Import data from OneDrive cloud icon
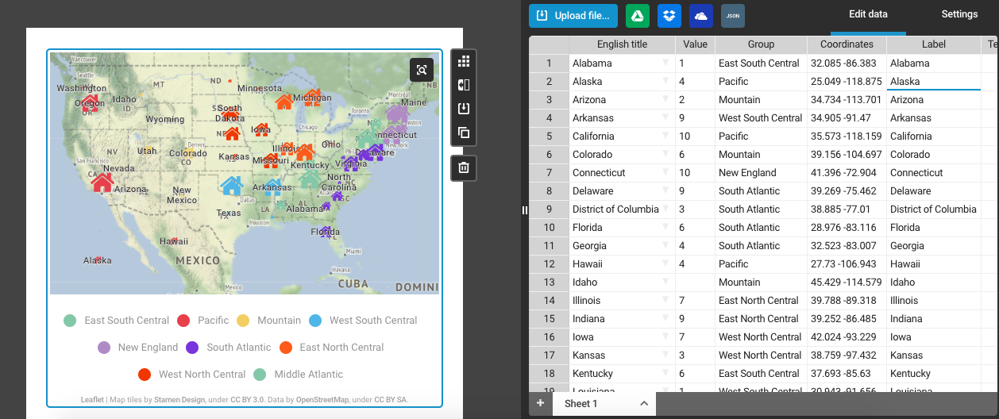Viewport: 999px width, 419px height. coord(700,16)
